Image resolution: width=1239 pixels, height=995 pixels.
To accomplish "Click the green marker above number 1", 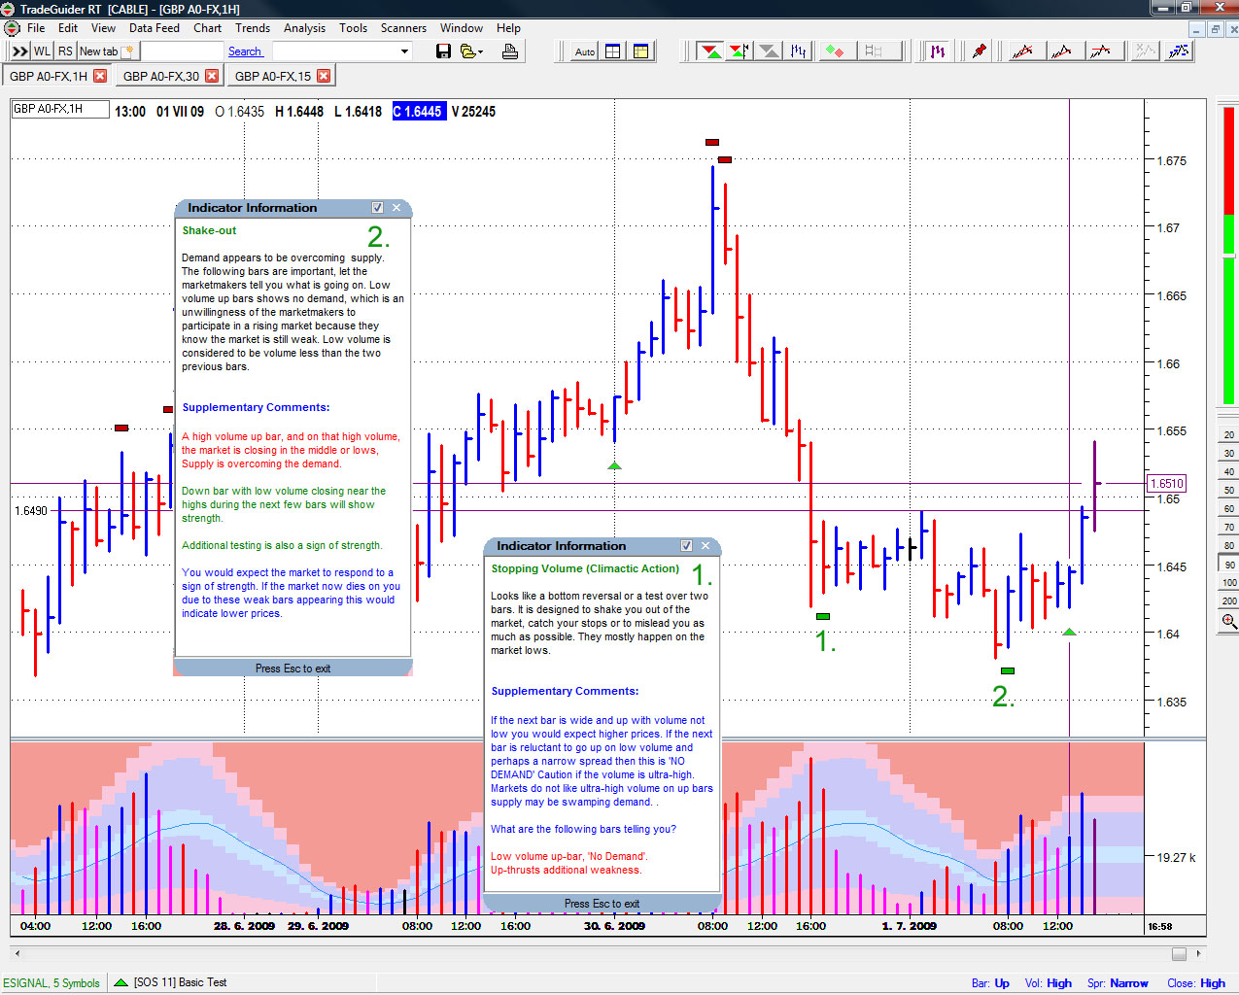I will pyautogui.click(x=823, y=616).
